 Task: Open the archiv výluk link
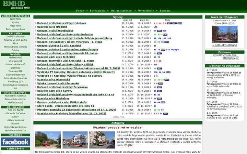[118, 117]
